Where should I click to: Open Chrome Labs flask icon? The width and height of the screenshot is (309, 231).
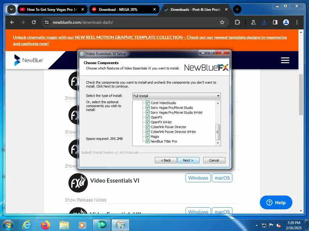253,22
